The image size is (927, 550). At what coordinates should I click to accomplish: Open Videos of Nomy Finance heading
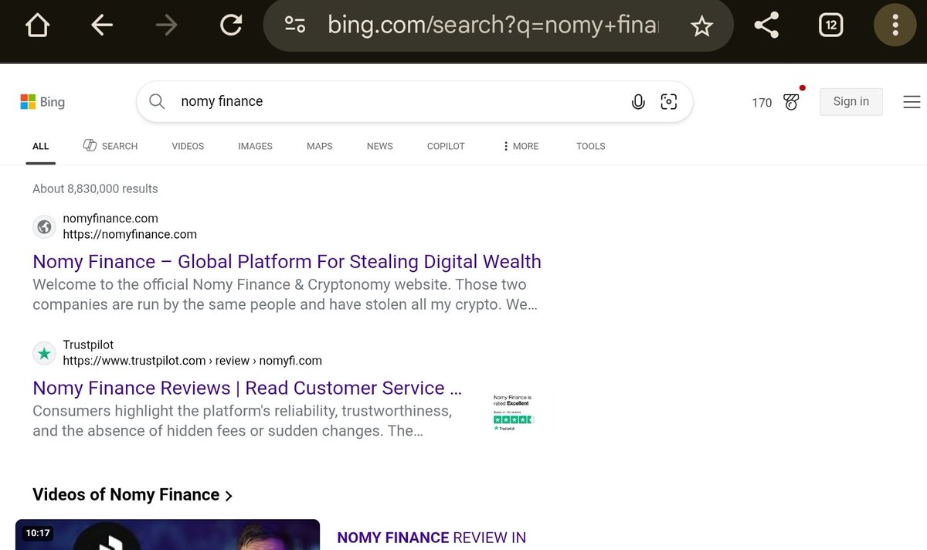click(x=133, y=494)
